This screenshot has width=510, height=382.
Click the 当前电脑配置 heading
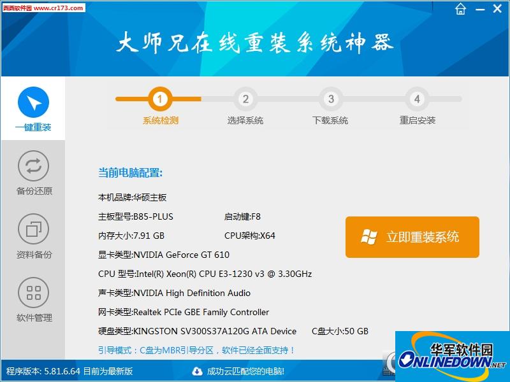click(x=130, y=173)
